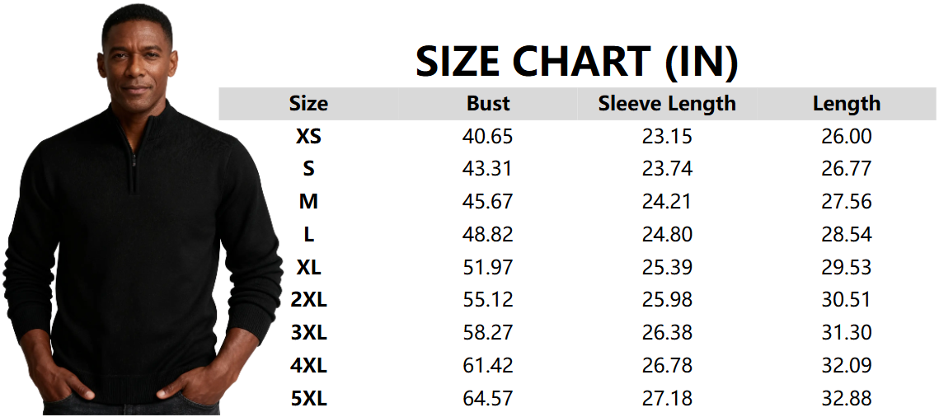The height and width of the screenshot is (417, 939).
Task: Select the XS size row label
Action: [x=308, y=137]
